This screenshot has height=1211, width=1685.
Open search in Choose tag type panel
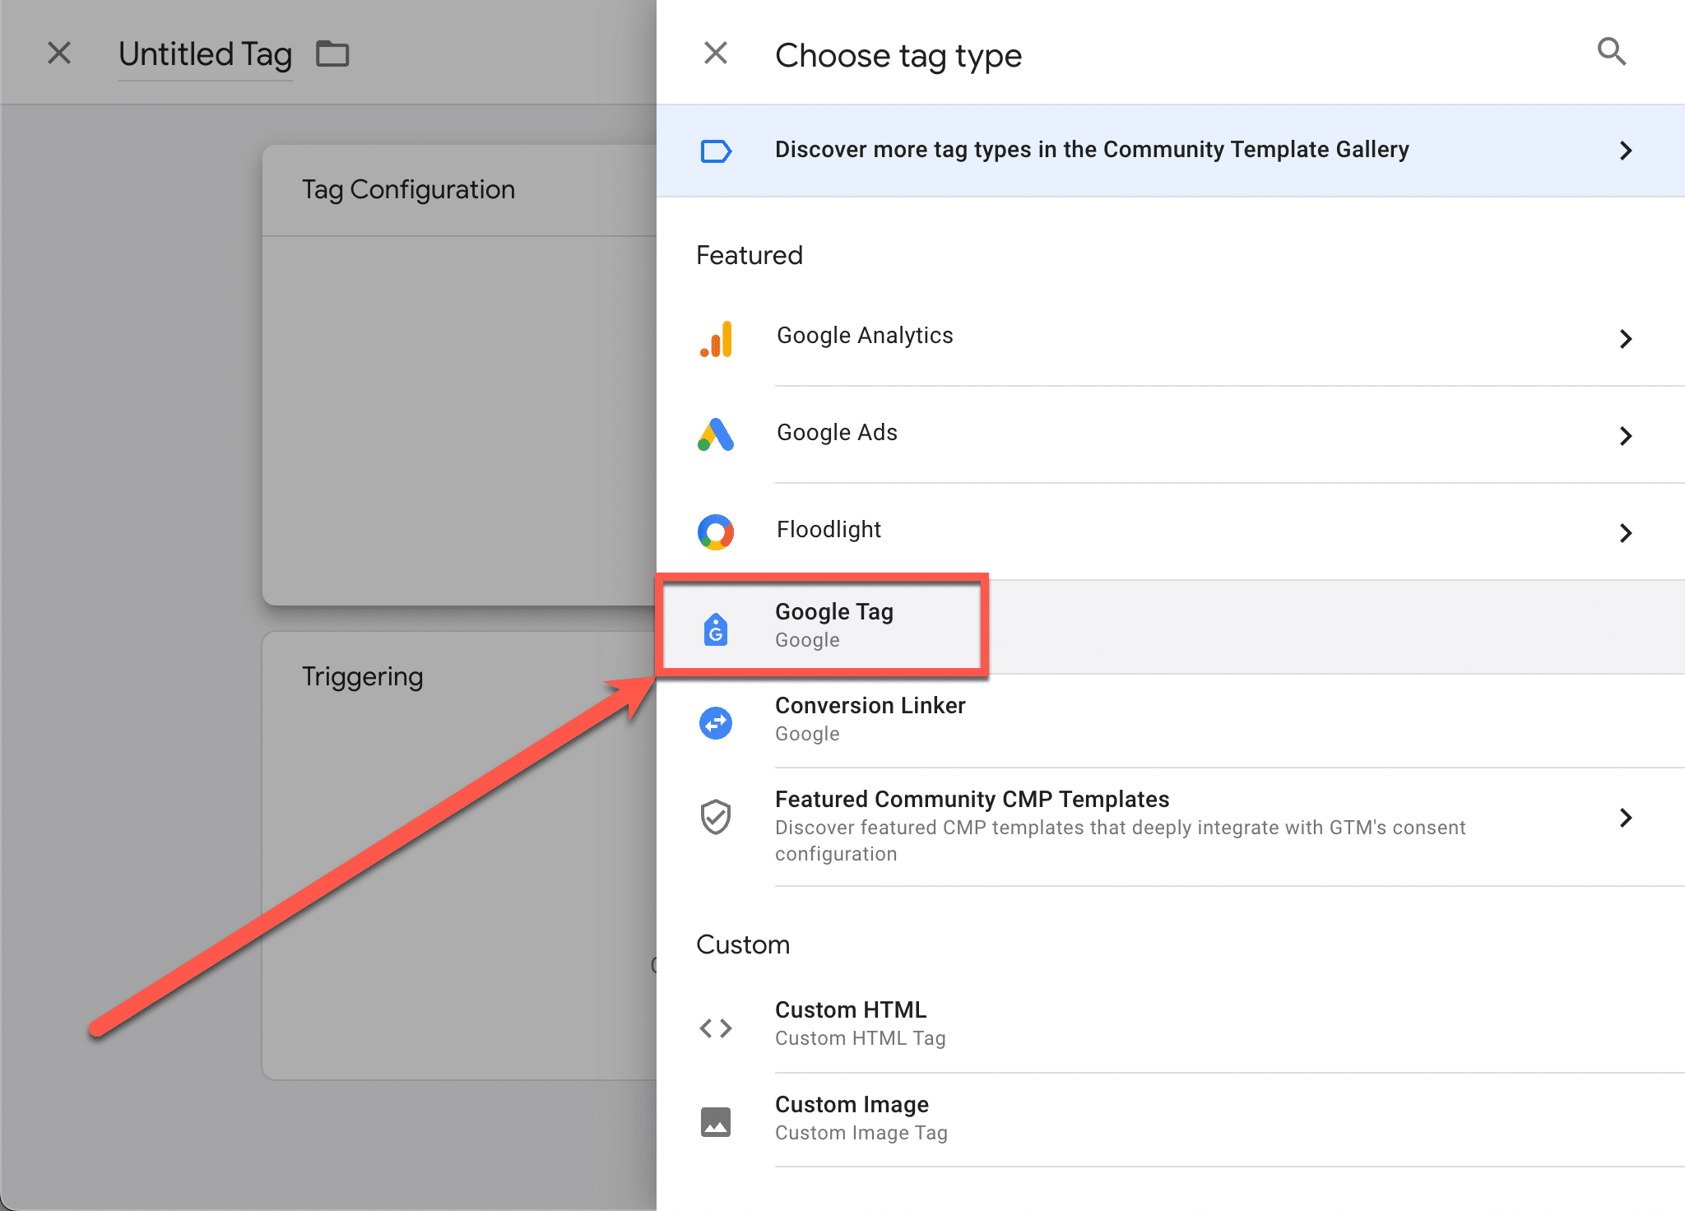[x=1611, y=52]
